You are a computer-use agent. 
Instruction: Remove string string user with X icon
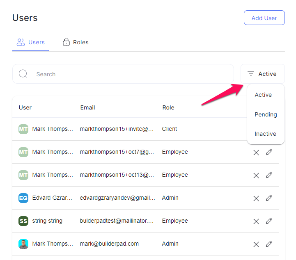(x=256, y=221)
